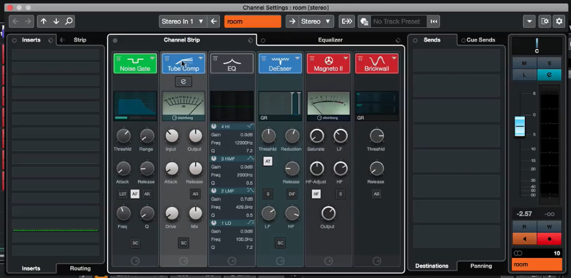Viewport: 571px width, 278px height.
Task: Switch to the Cue Sends tab
Action: click(481, 40)
